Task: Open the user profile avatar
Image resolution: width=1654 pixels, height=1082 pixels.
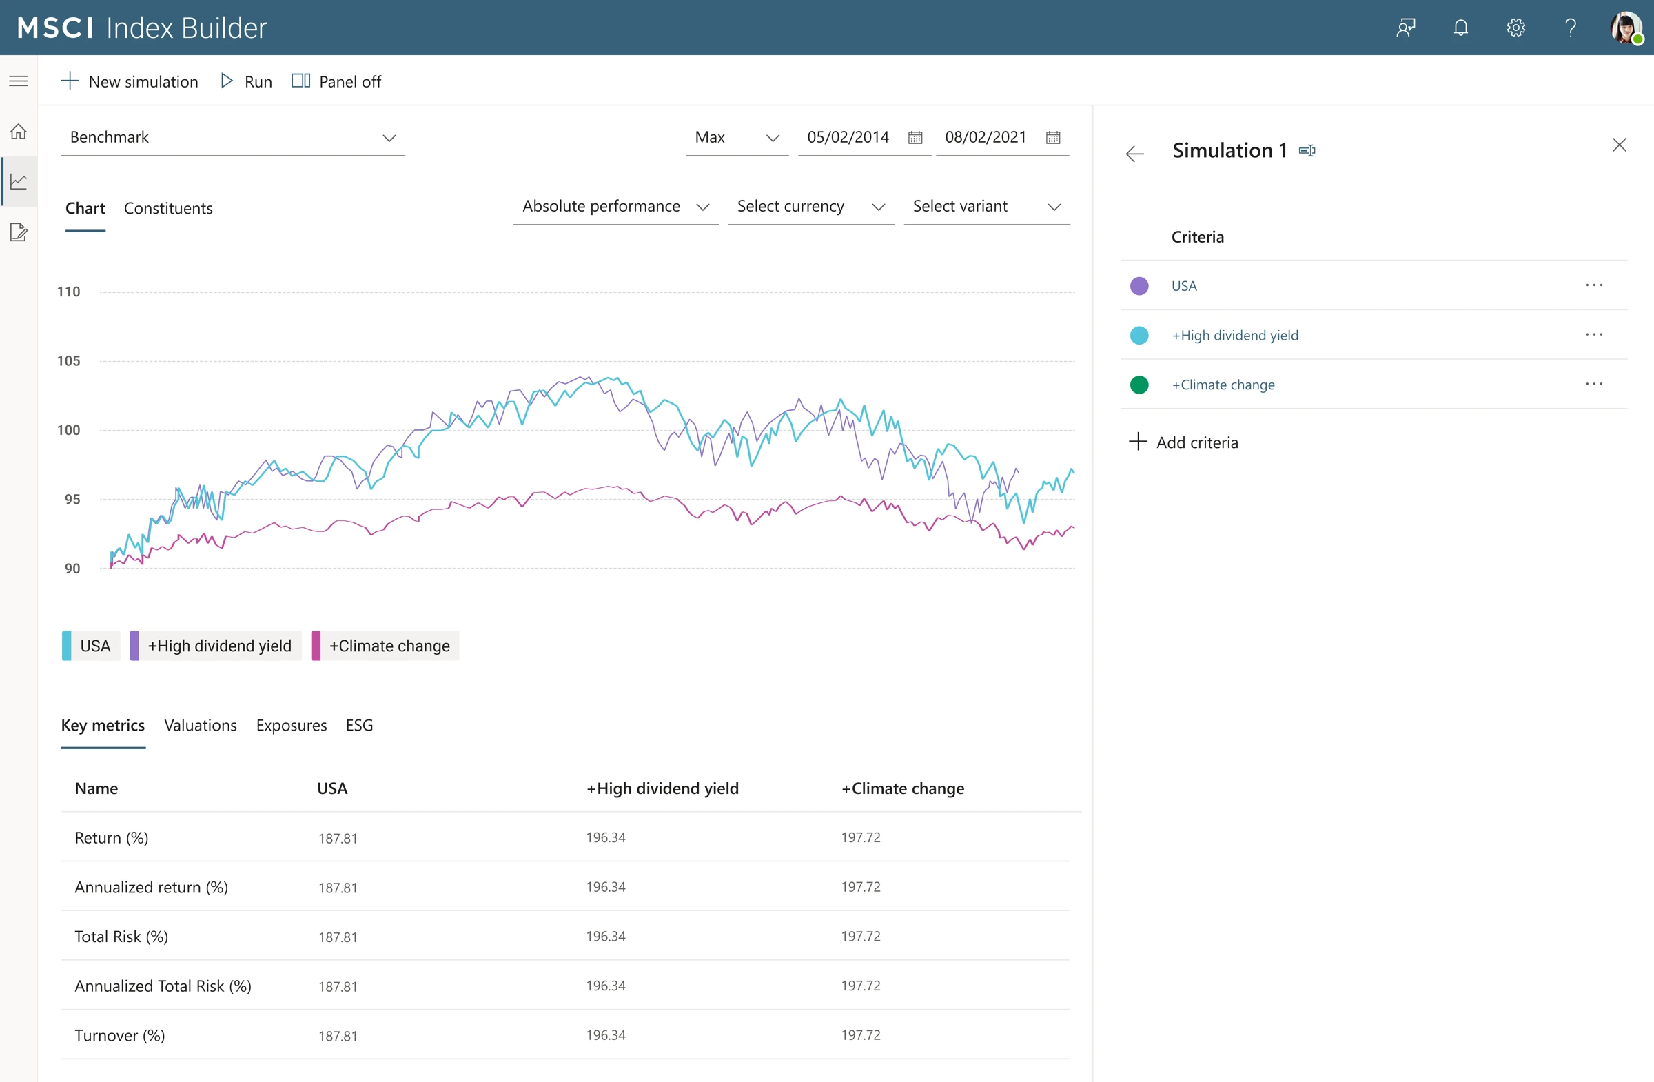Action: pos(1626,28)
